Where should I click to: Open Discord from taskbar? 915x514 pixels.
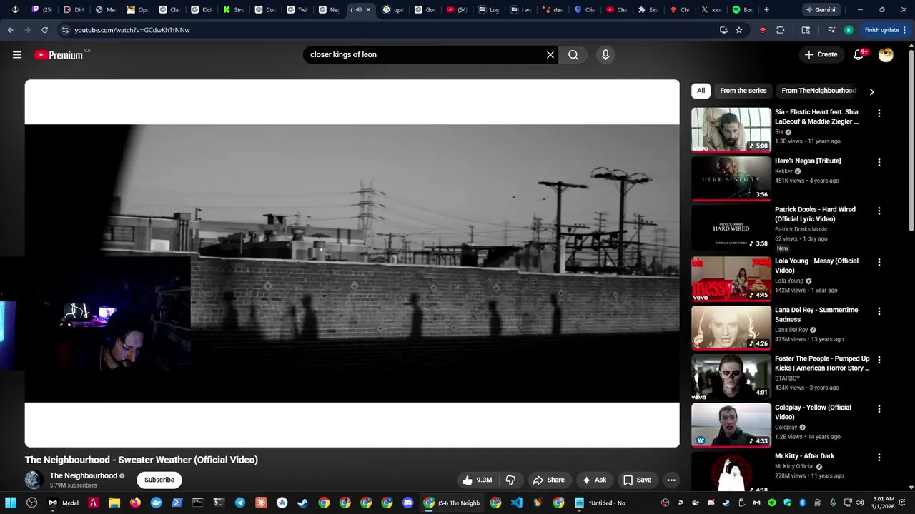tap(408, 503)
